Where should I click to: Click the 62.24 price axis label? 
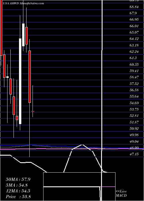pyautogui.click(x=134, y=52)
